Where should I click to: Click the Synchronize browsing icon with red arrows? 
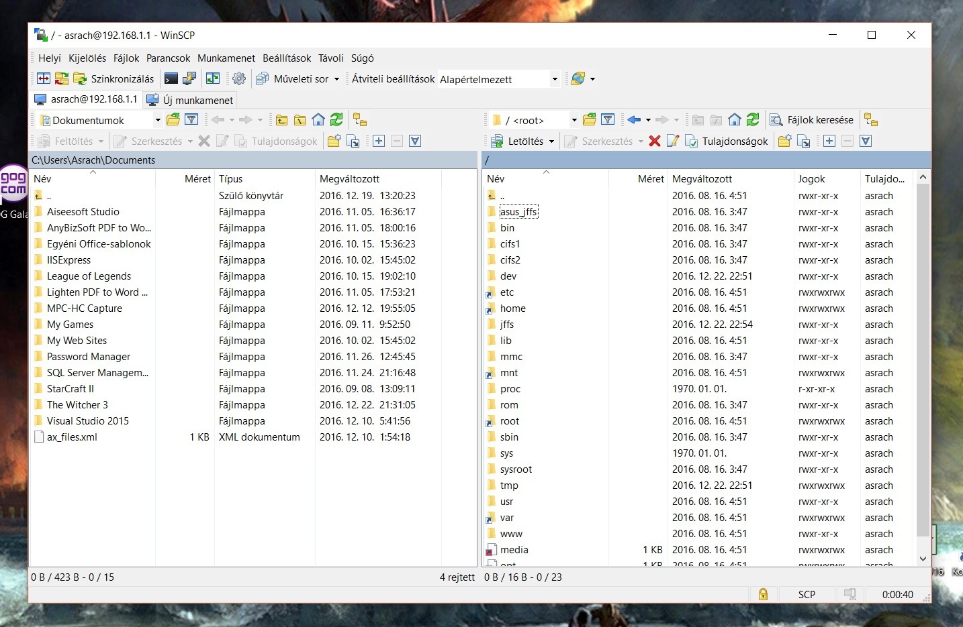[x=62, y=78]
